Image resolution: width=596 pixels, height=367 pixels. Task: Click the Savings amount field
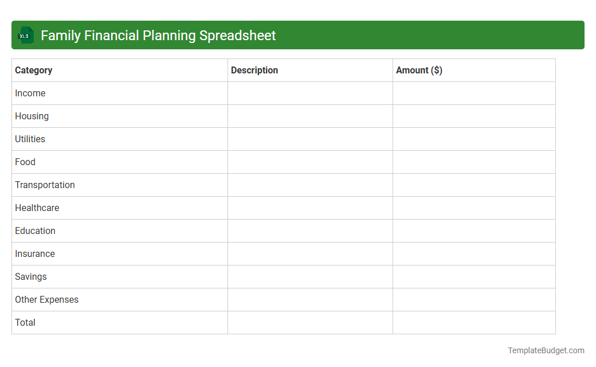474,276
